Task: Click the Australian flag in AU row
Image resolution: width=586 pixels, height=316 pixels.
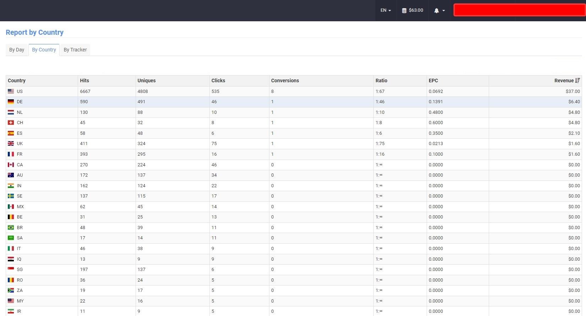Action: [11, 175]
